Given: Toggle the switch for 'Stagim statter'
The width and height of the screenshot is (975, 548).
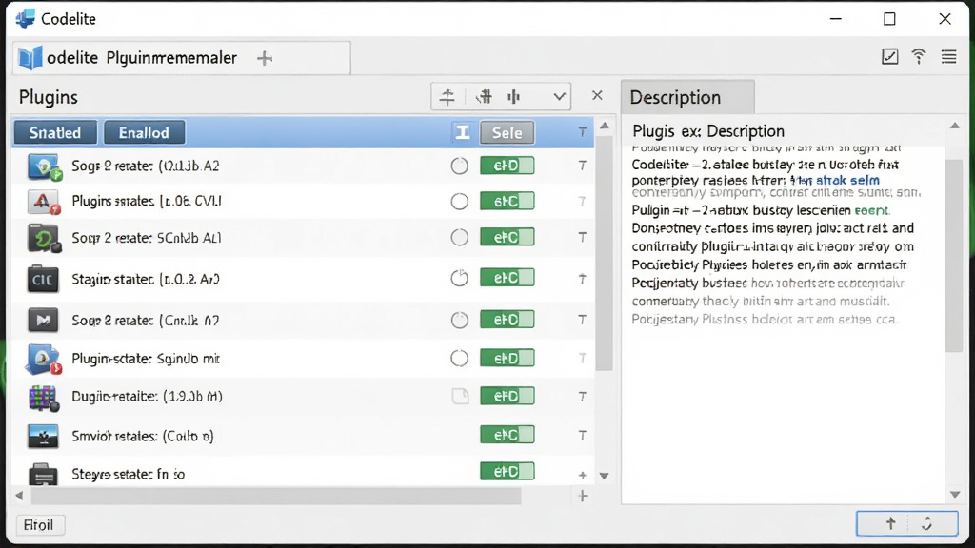Looking at the screenshot, I should click(x=507, y=278).
